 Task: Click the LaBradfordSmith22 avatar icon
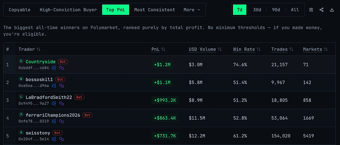pyautogui.click(x=21, y=97)
